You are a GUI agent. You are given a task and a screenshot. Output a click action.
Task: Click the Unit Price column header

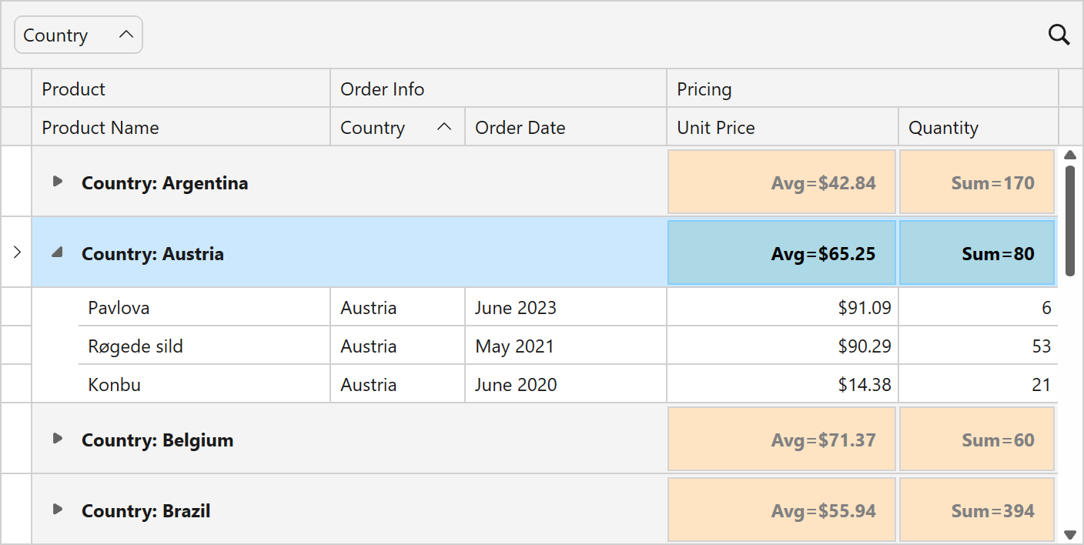[x=782, y=128]
